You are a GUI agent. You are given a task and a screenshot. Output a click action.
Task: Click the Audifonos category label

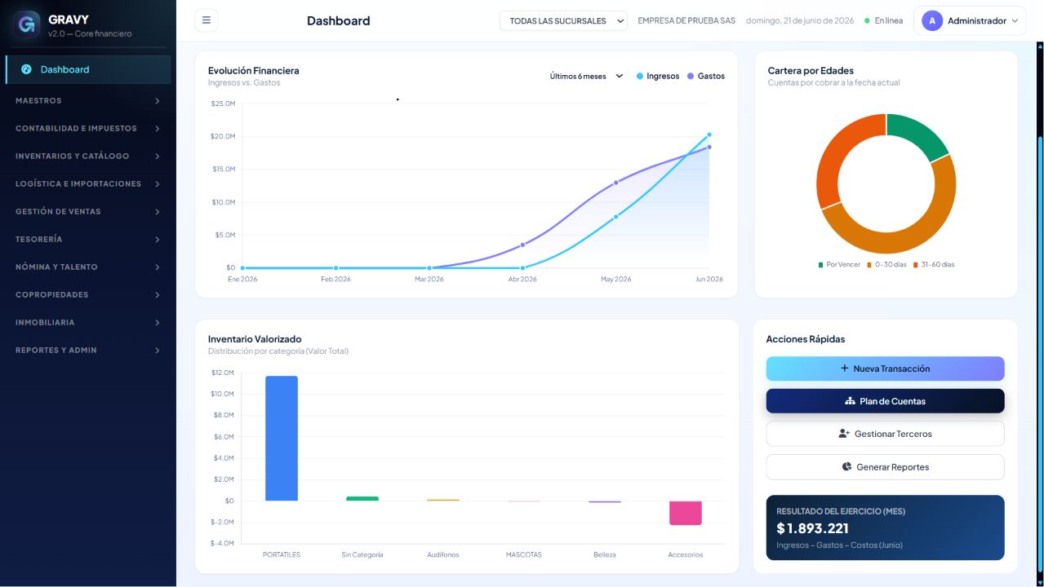(443, 554)
